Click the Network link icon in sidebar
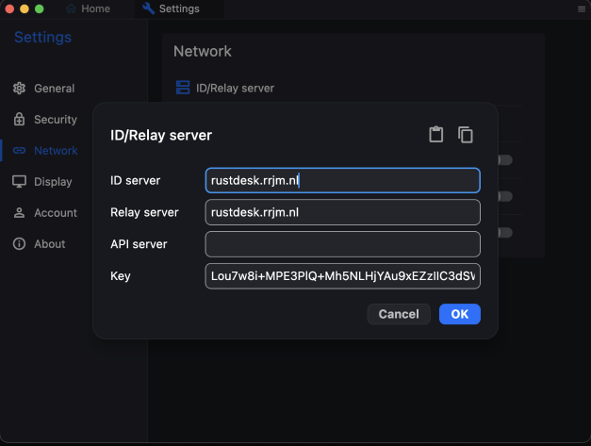 tap(19, 151)
